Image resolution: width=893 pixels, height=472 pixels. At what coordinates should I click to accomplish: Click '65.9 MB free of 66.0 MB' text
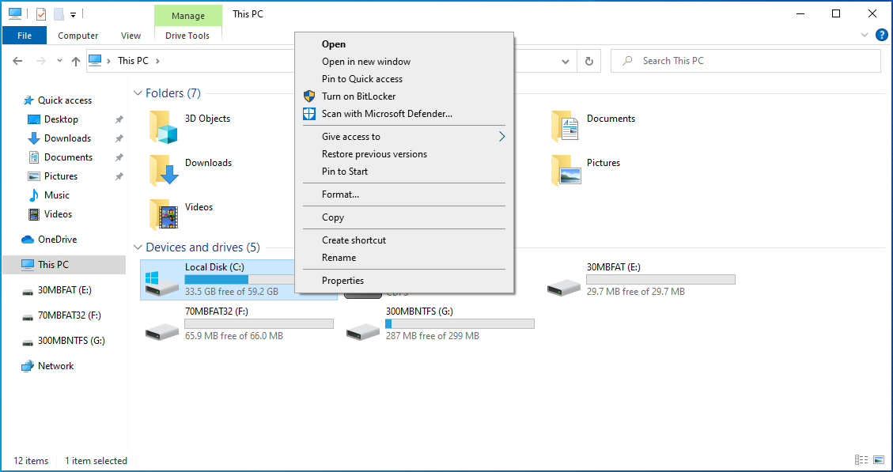pyautogui.click(x=234, y=336)
